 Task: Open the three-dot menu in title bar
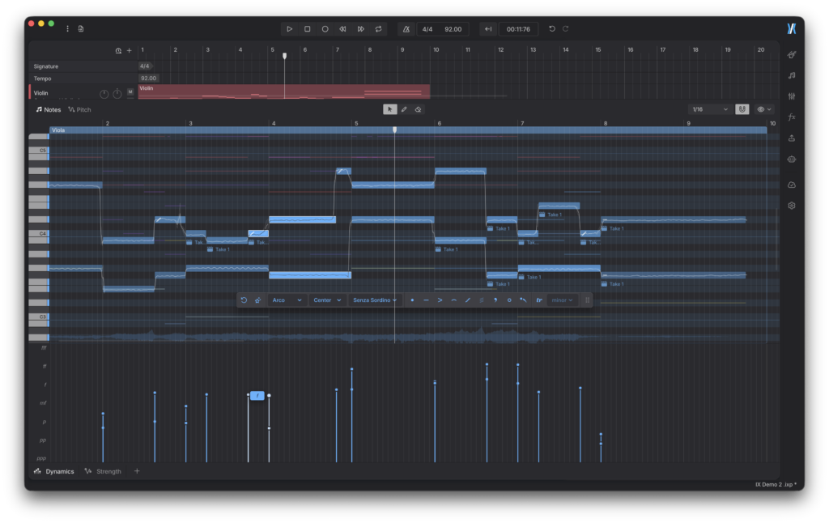[68, 28]
